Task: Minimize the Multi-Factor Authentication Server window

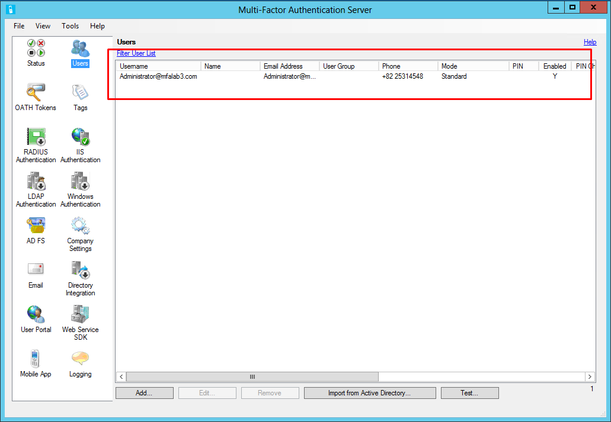Action: tap(556, 8)
